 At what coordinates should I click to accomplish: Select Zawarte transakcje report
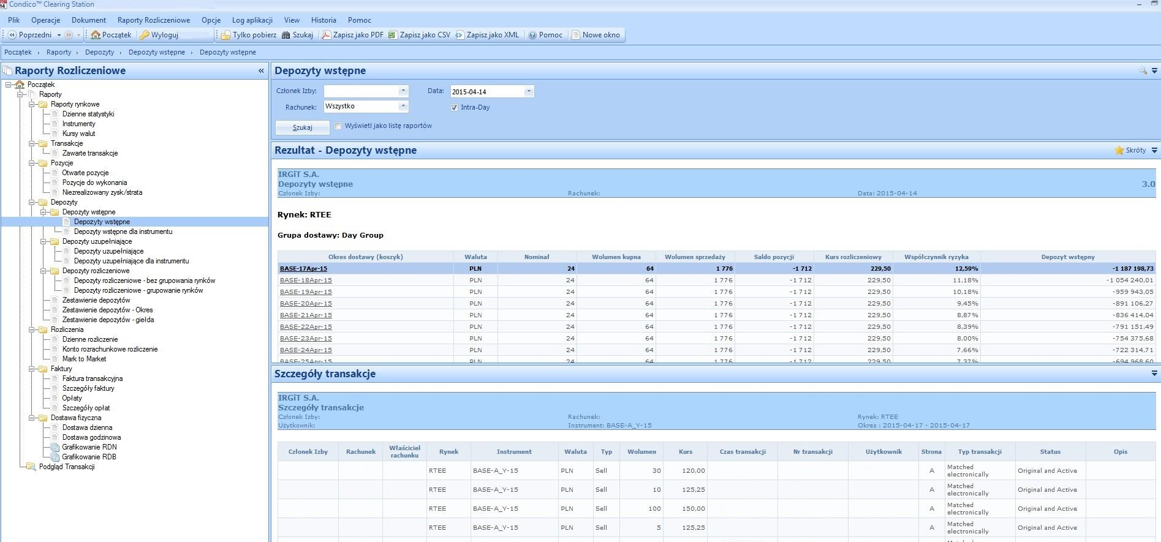click(x=90, y=153)
